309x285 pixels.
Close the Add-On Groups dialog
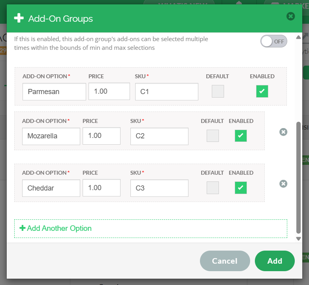290,16
